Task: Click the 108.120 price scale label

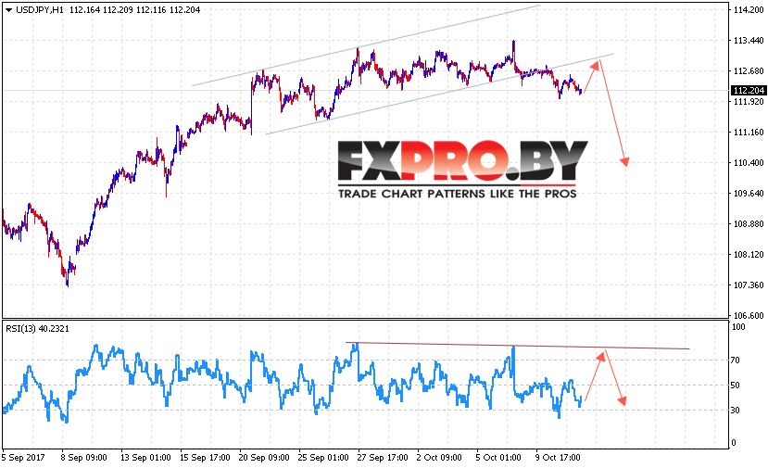Action: pos(749,254)
